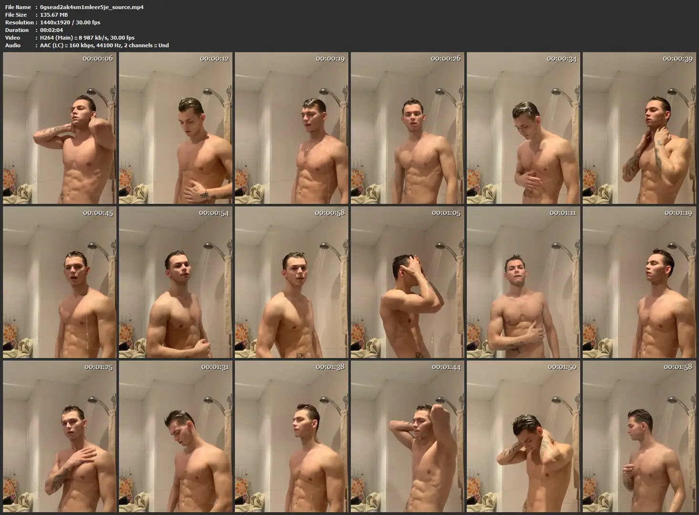Viewport: 699px width, 515px height.
Task: Open the frame timestamped 00:01:19
Action: pyautogui.click(x=639, y=282)
